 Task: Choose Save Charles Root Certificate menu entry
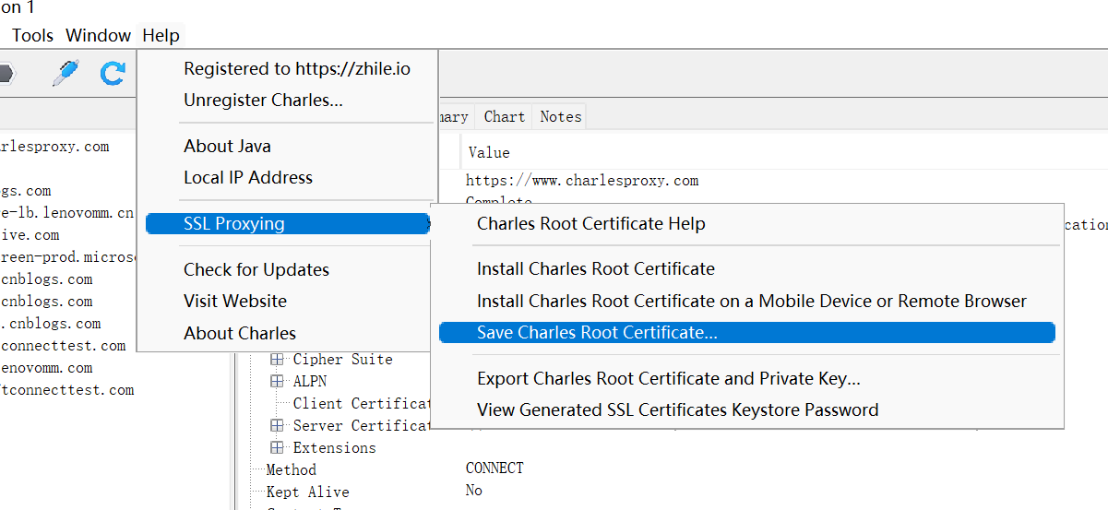pyautogui.click(x=597, y=333)
